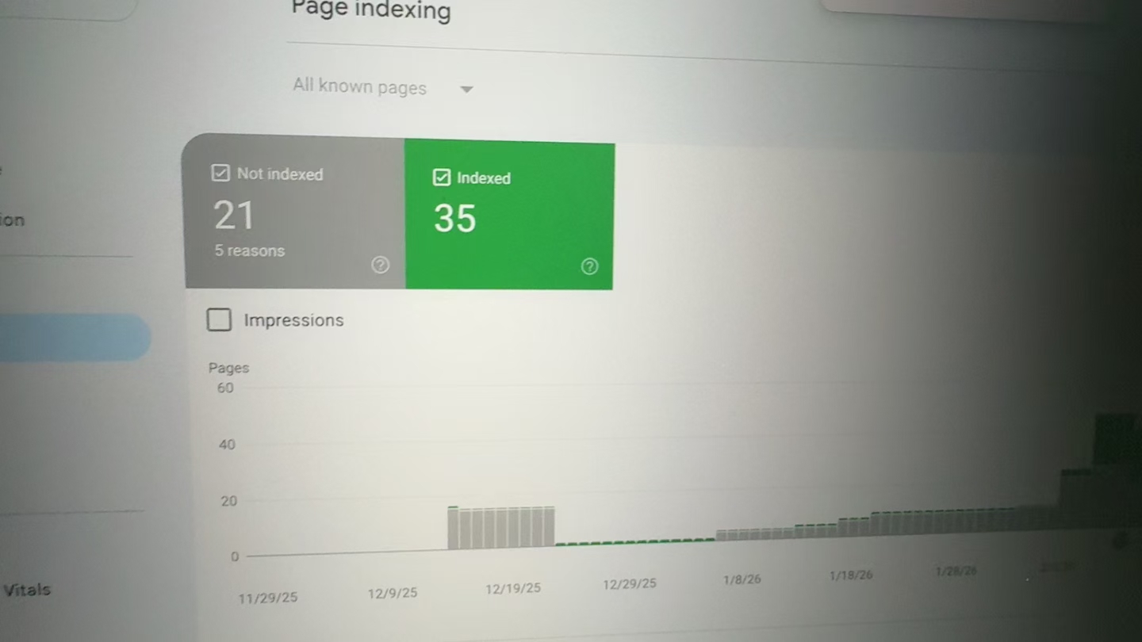Viewport: 1142px width, 642px height.
Task: Click the 12/9/25 date label
Action: pyautogui.click(x=393, y=592)
